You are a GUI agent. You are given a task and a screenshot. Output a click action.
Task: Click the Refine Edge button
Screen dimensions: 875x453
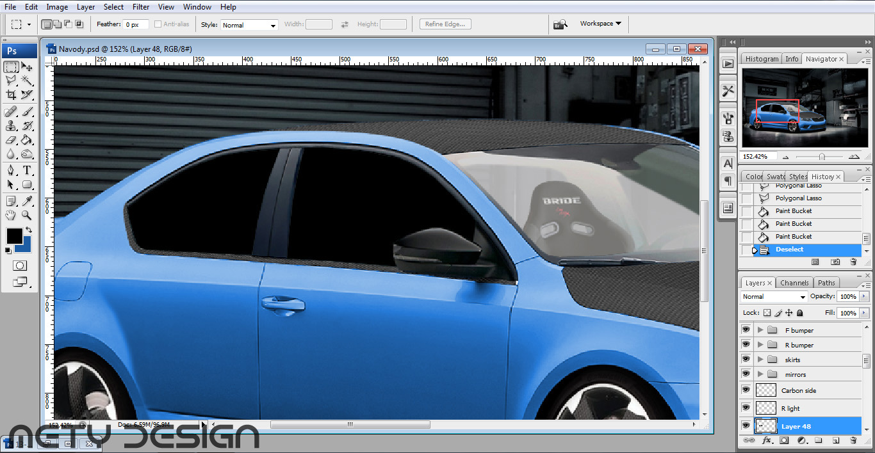(446, 24)
